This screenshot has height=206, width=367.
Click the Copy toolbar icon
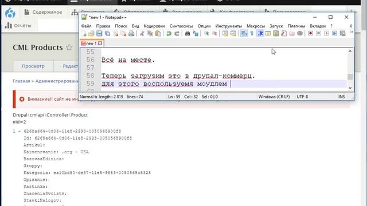(150, 33)
